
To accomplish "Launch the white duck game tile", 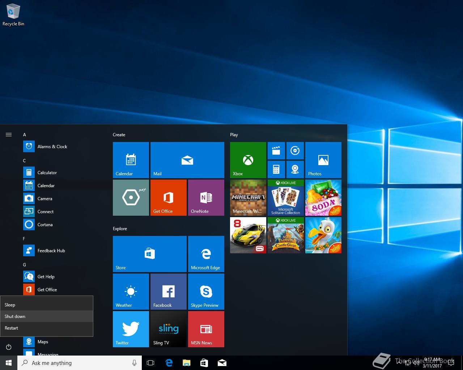I will pos(323,235).
